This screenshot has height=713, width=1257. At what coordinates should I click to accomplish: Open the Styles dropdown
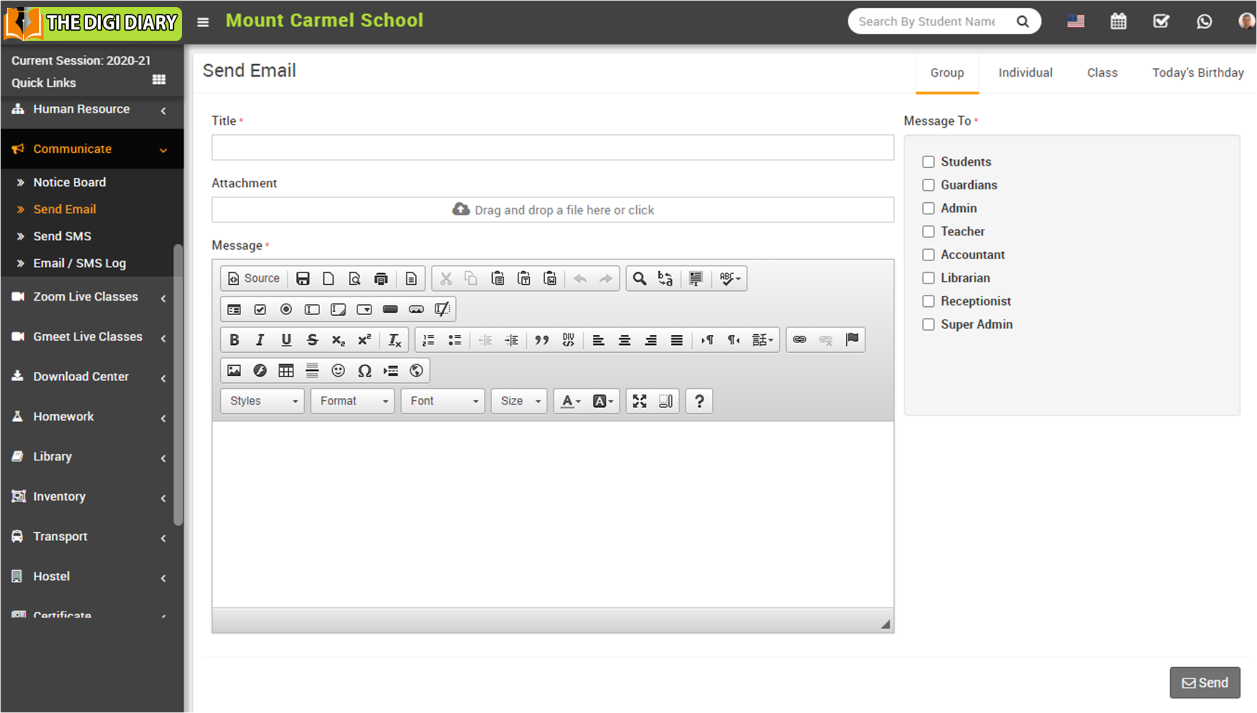262,401
